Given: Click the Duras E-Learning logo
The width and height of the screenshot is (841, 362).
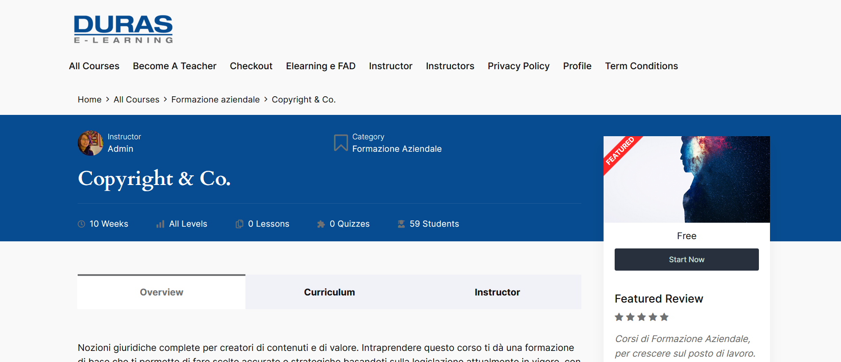Looking at the screenshot, I should (x=123, y=29).
